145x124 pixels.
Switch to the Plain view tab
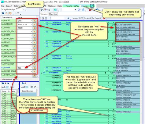tap(53, 14)
